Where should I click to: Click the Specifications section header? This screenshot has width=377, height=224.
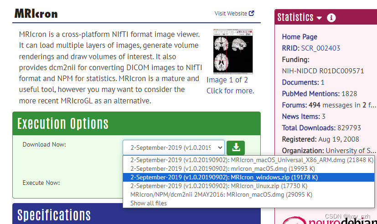pyautogui.click(x=136, y=214)
